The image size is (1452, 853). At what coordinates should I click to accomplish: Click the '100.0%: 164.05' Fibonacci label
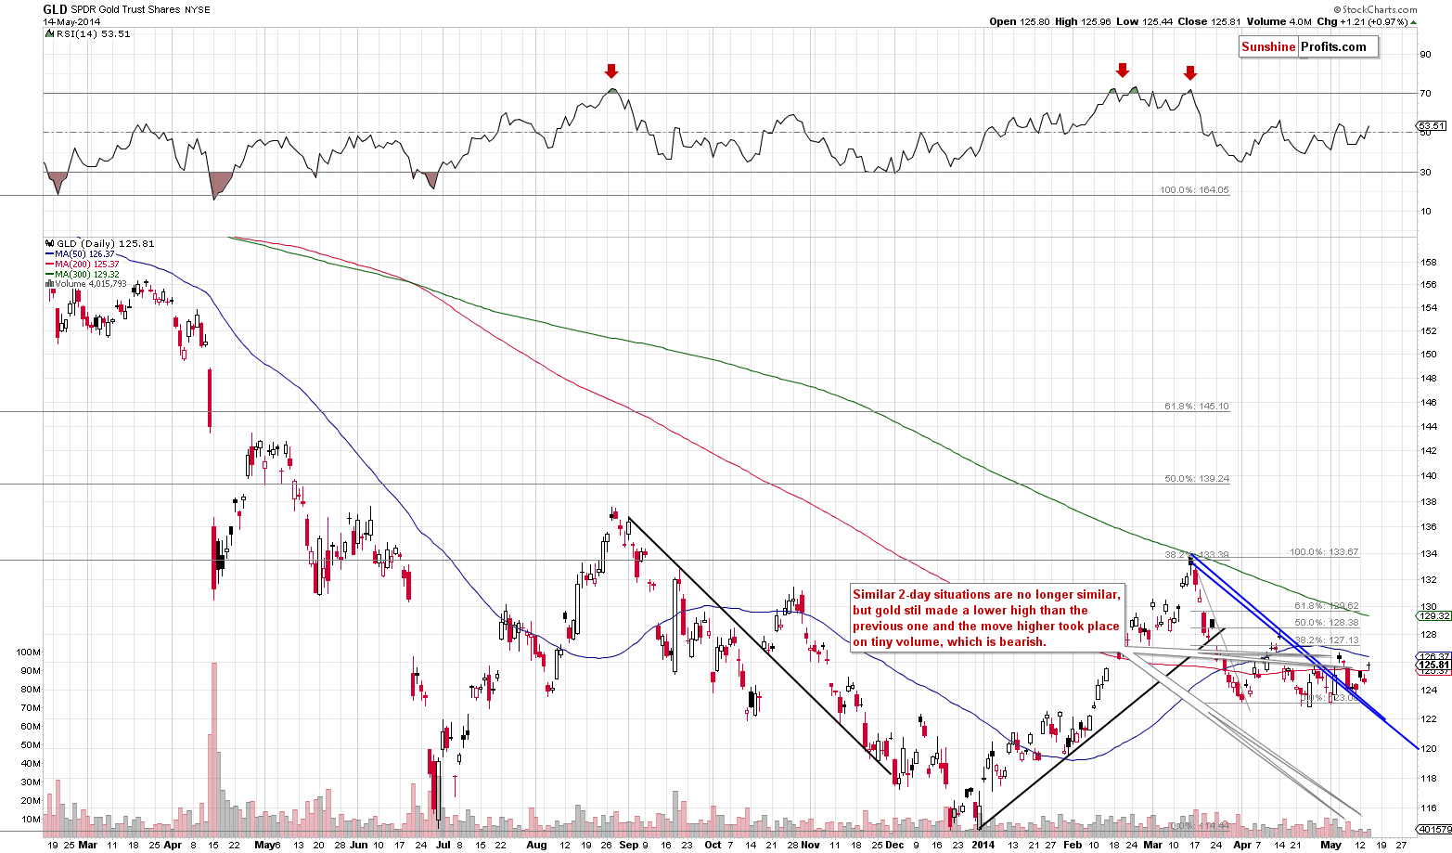tap(1194, 190)
